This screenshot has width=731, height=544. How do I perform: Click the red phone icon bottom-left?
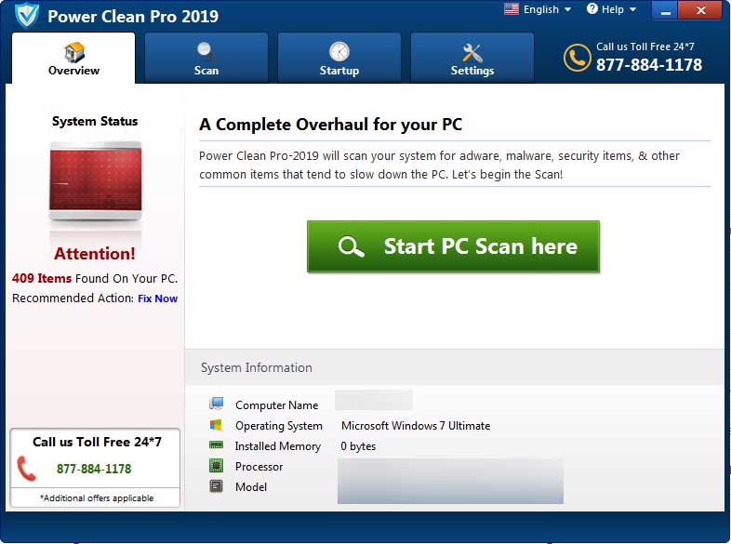pyautogui.click(x=27, y=469)
